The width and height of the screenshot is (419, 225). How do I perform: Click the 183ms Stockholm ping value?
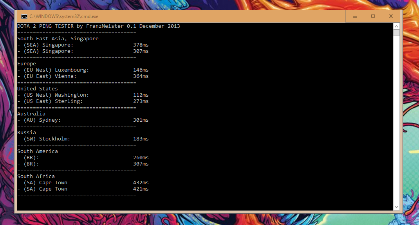click(x=141, y=139)
